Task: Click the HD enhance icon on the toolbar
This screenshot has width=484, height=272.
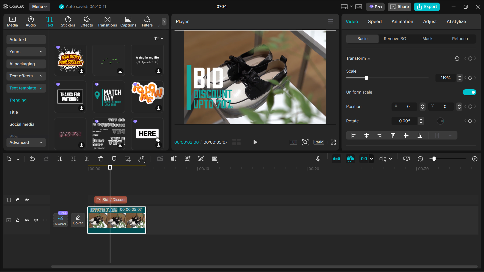Action: click(x=215, y=159)
